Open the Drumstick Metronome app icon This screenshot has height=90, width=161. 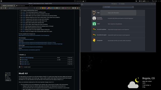94,18
